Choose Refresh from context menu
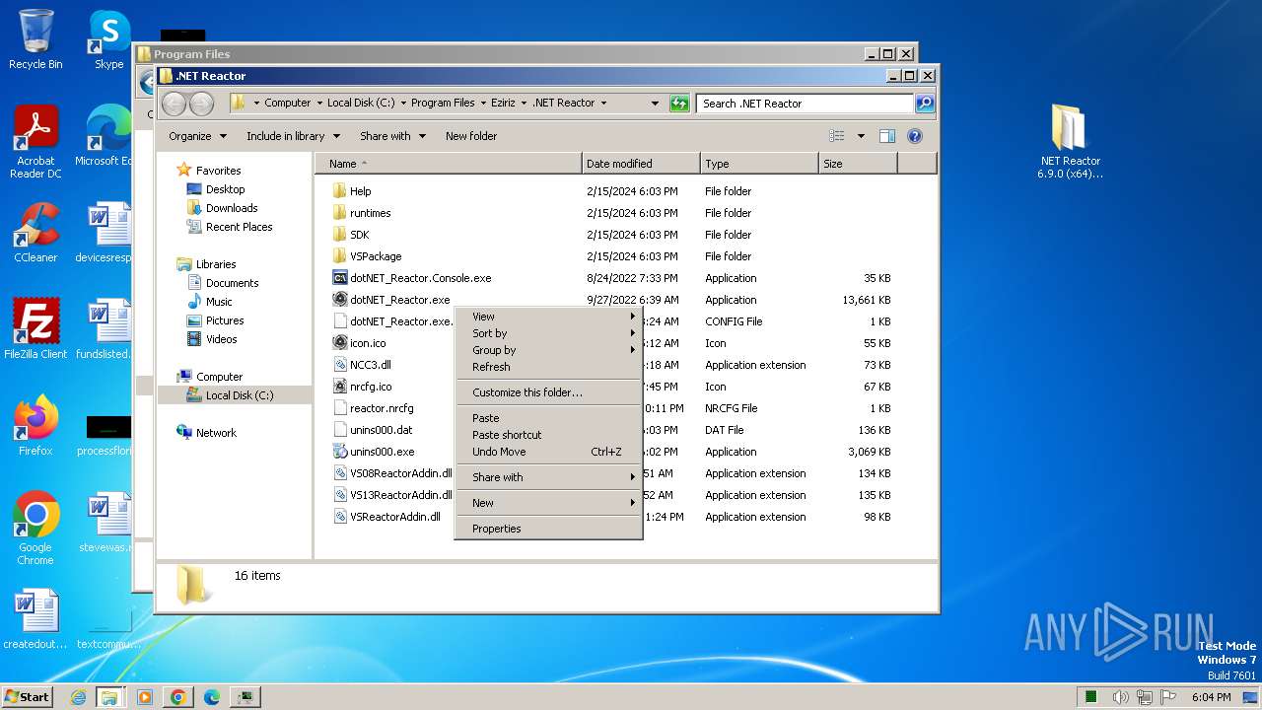The width and height of the screenshot is (1262, 710). (548, 367)
